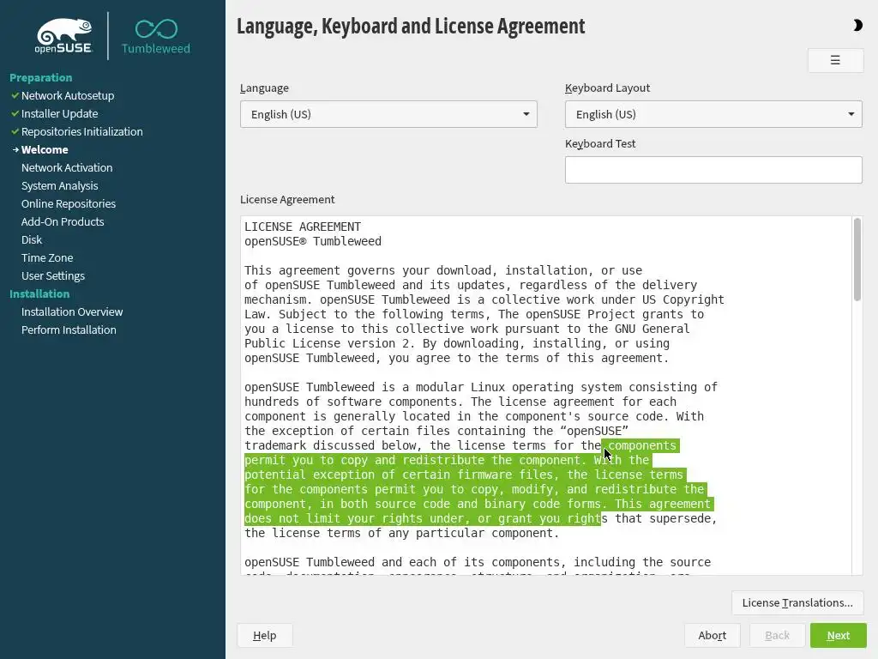This screenshot has height=659, width=878.
Task: Open License Translations dialog
Action: click(797, 603)
